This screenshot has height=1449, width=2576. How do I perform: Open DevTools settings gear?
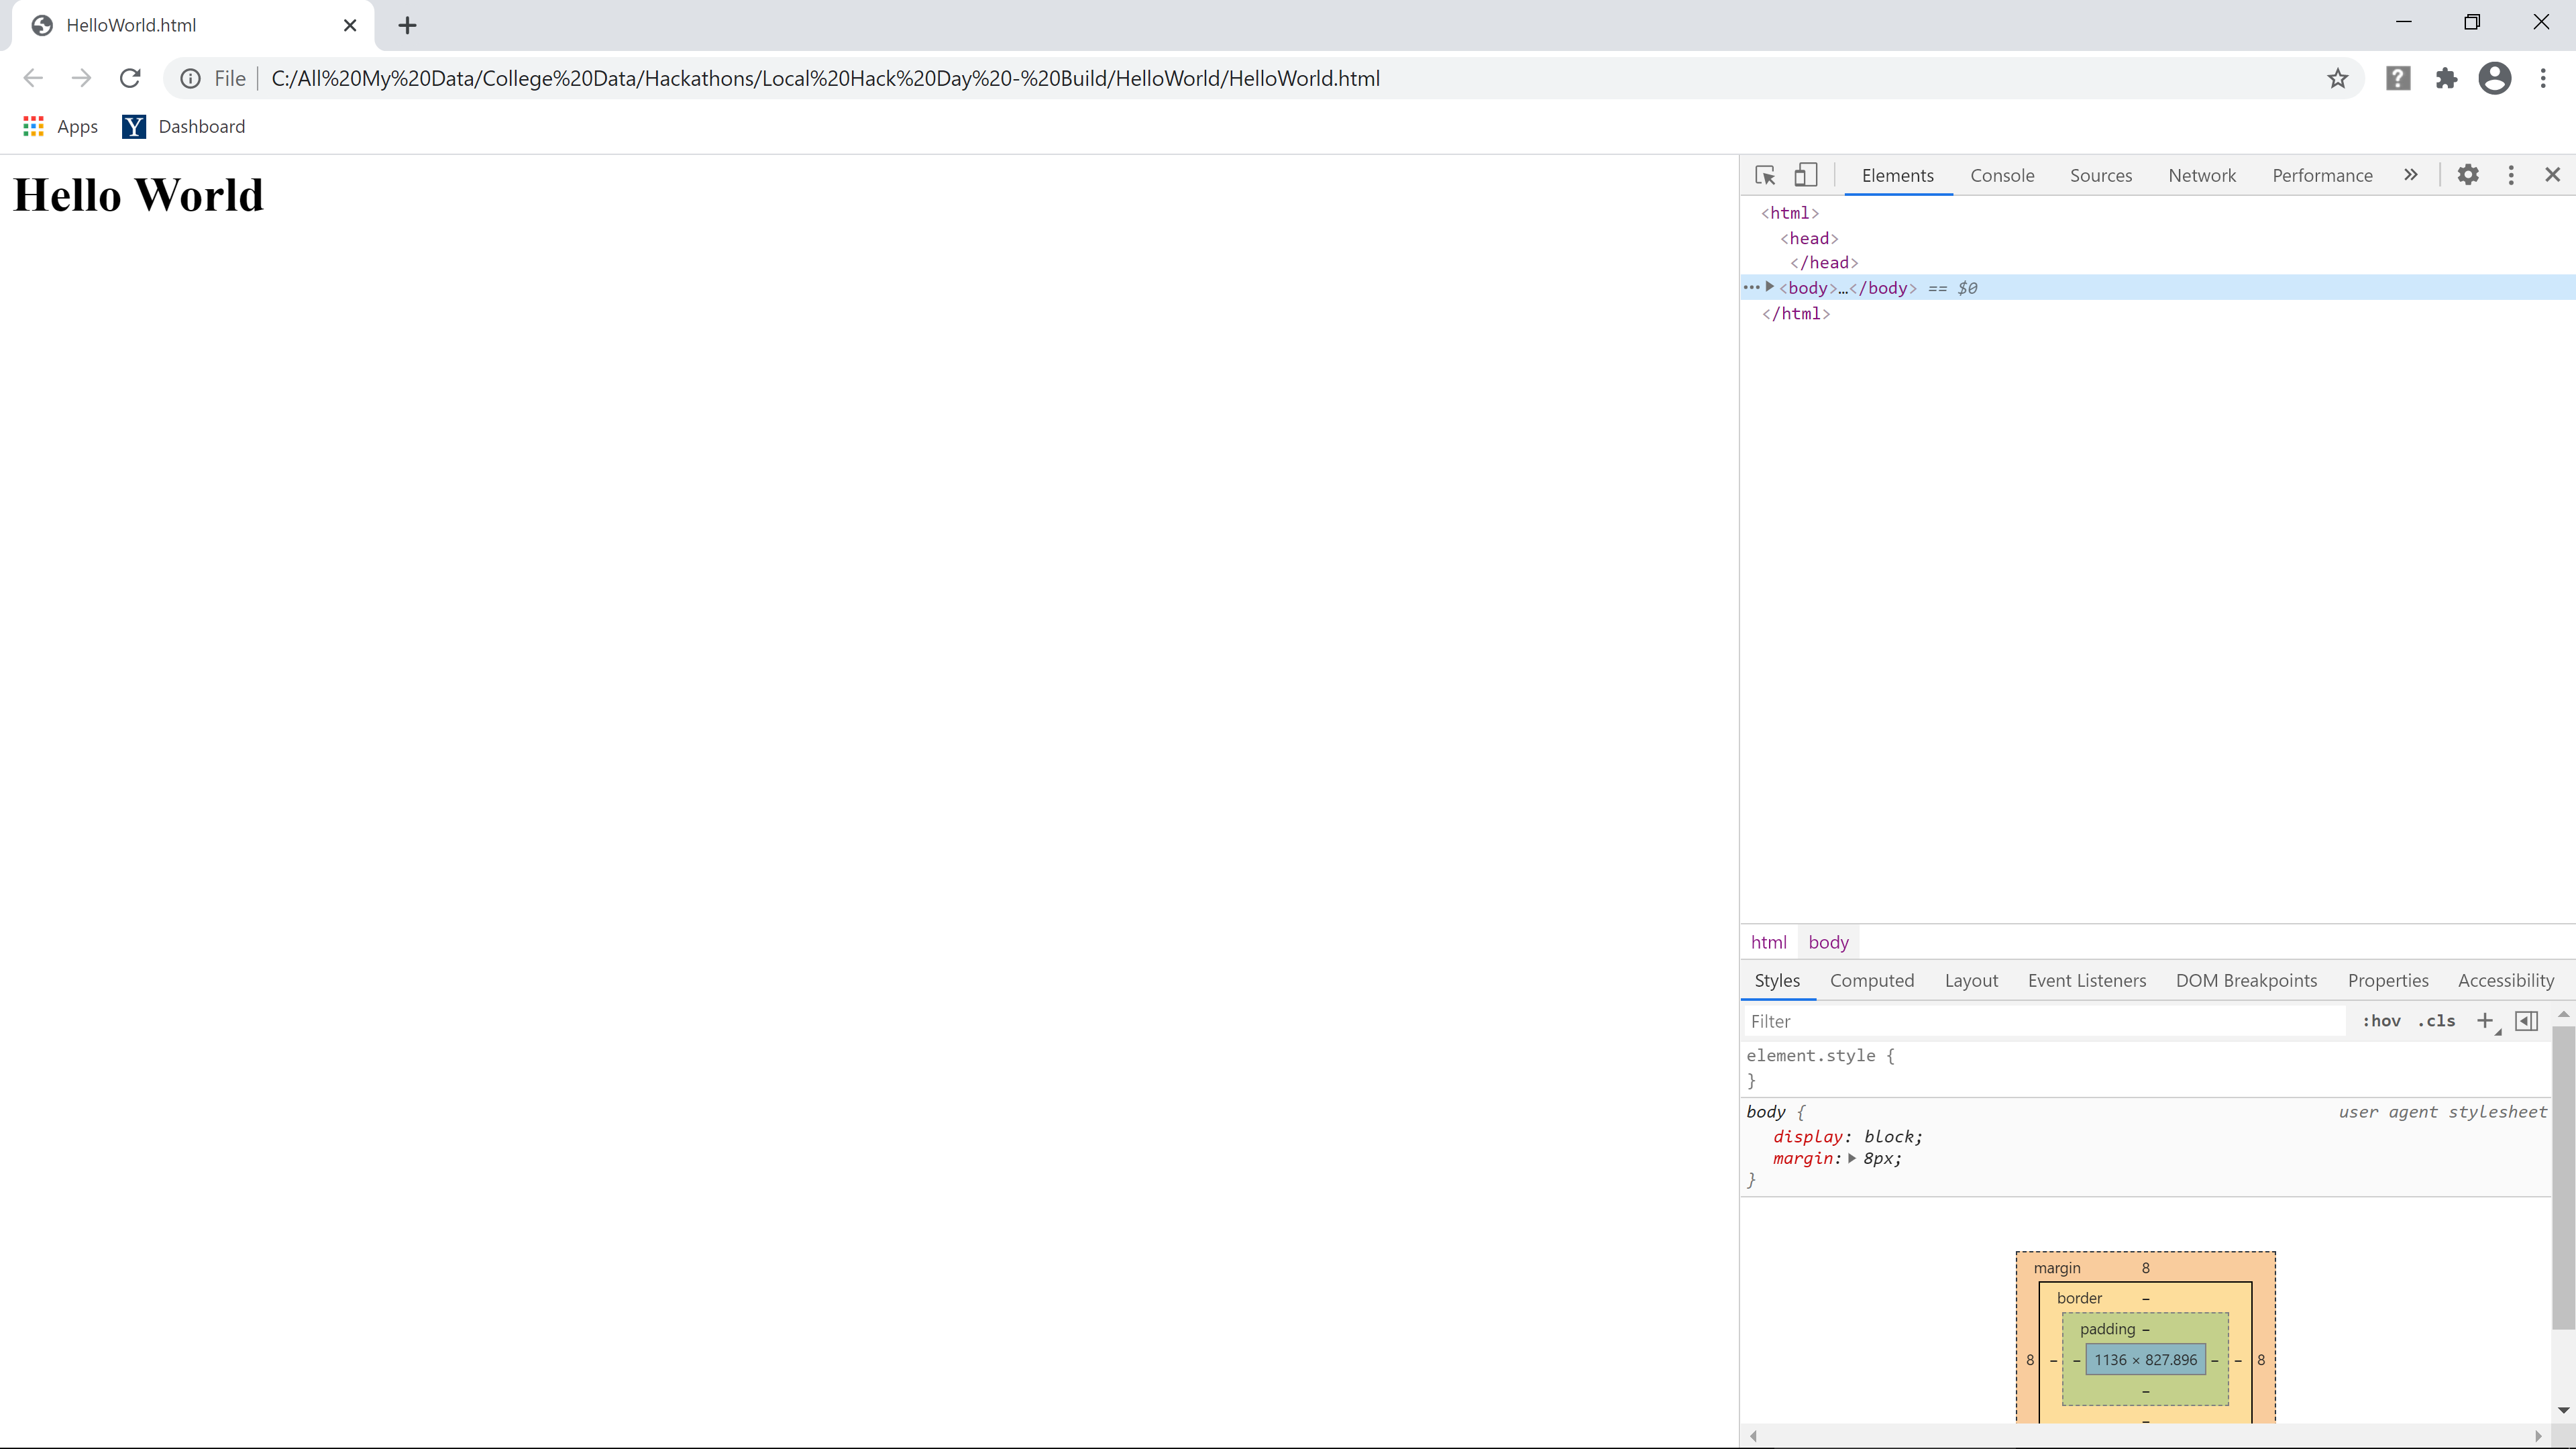coord(2468,175)
